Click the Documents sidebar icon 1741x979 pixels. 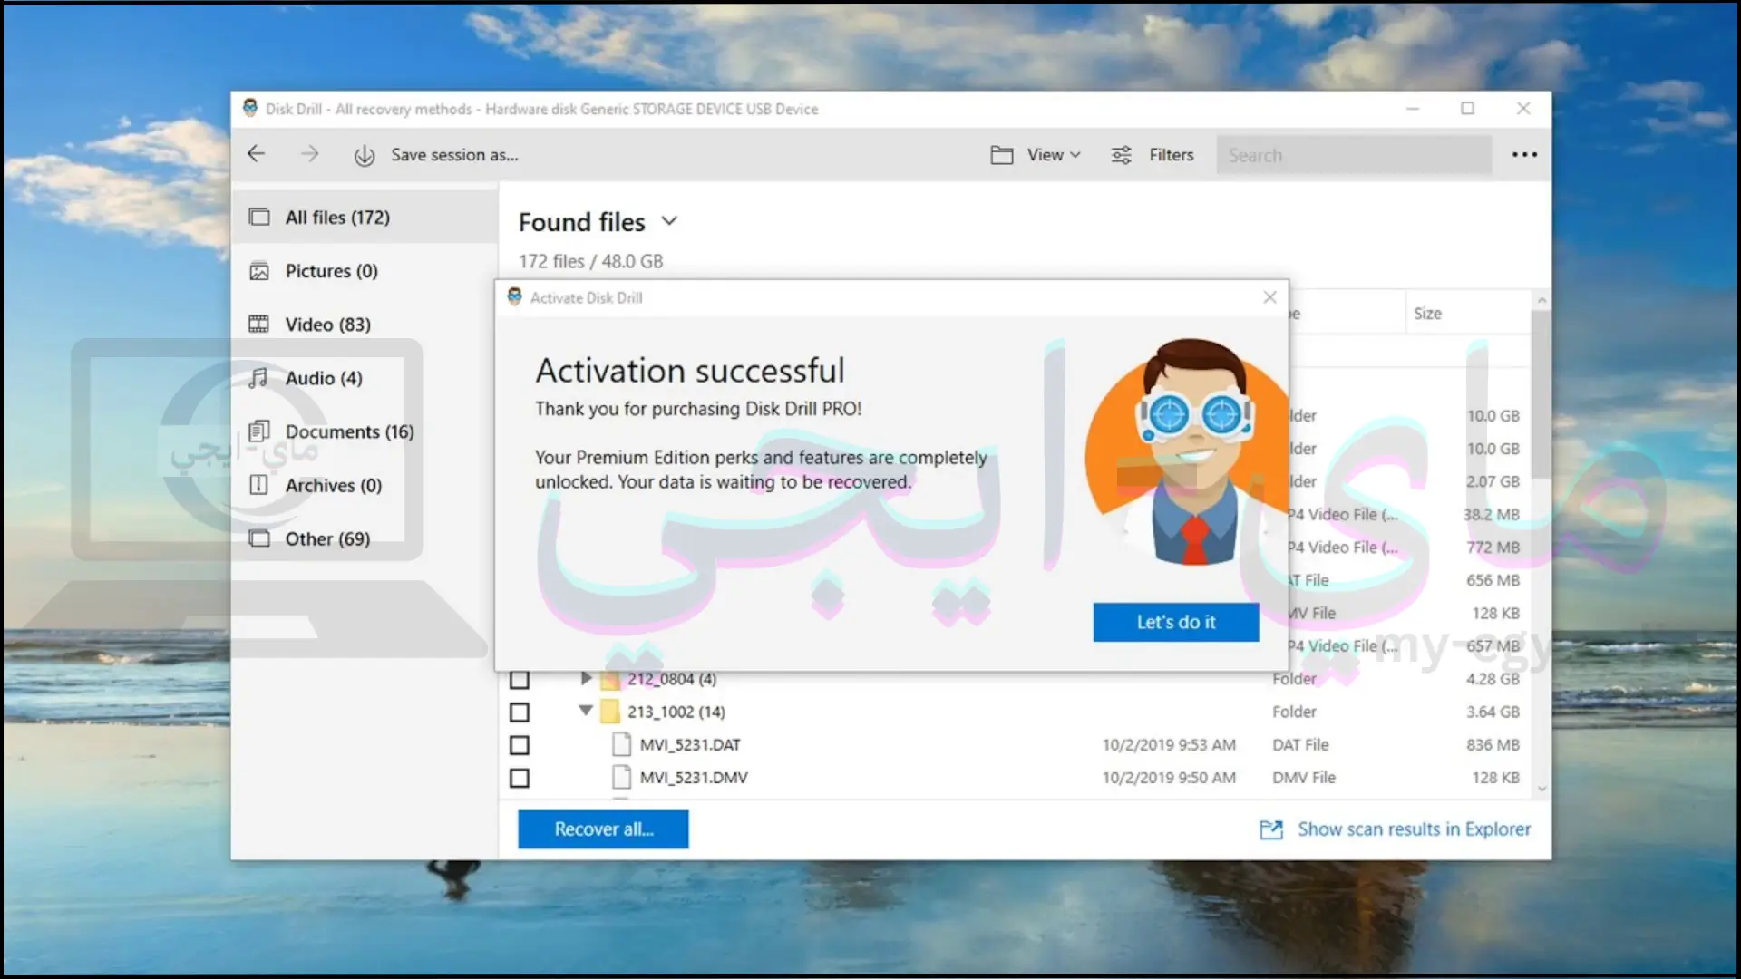259,431
